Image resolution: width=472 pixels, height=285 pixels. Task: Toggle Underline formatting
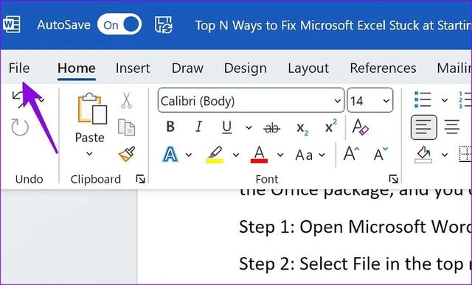point(226,127)
